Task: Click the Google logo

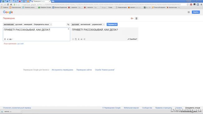Action: click(x=8, y=12)
